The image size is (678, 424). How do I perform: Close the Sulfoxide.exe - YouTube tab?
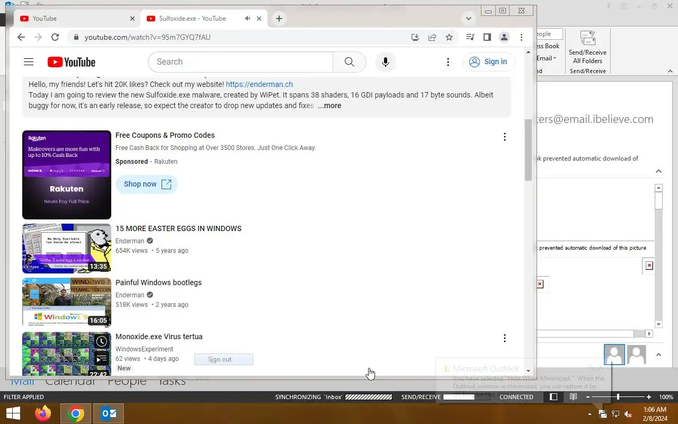pos(259,19)
